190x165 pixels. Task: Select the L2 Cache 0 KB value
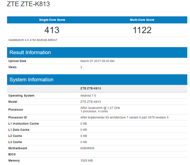click(84, 136)
